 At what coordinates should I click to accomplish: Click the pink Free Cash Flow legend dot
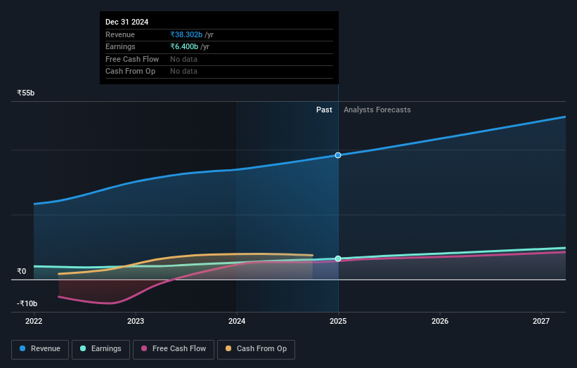click(x=144, y=348)
